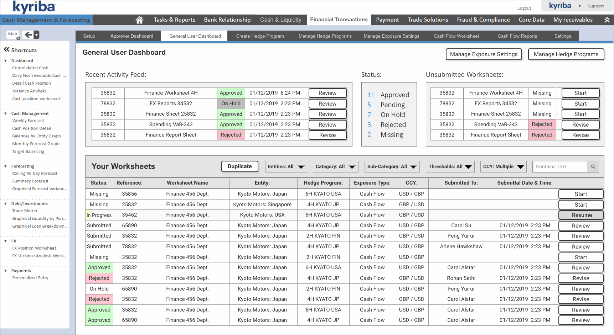The width and height of the screenshot is (614, 335).
Task: Switch to the Approver Dashboard tab
Action: pyautogui.click(x=132, y=36)
